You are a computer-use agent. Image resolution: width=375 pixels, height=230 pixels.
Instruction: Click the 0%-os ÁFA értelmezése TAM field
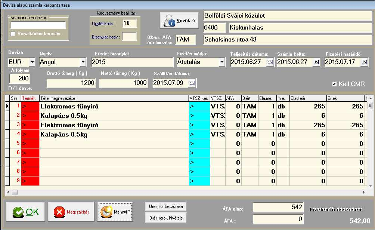pos(186,40)
